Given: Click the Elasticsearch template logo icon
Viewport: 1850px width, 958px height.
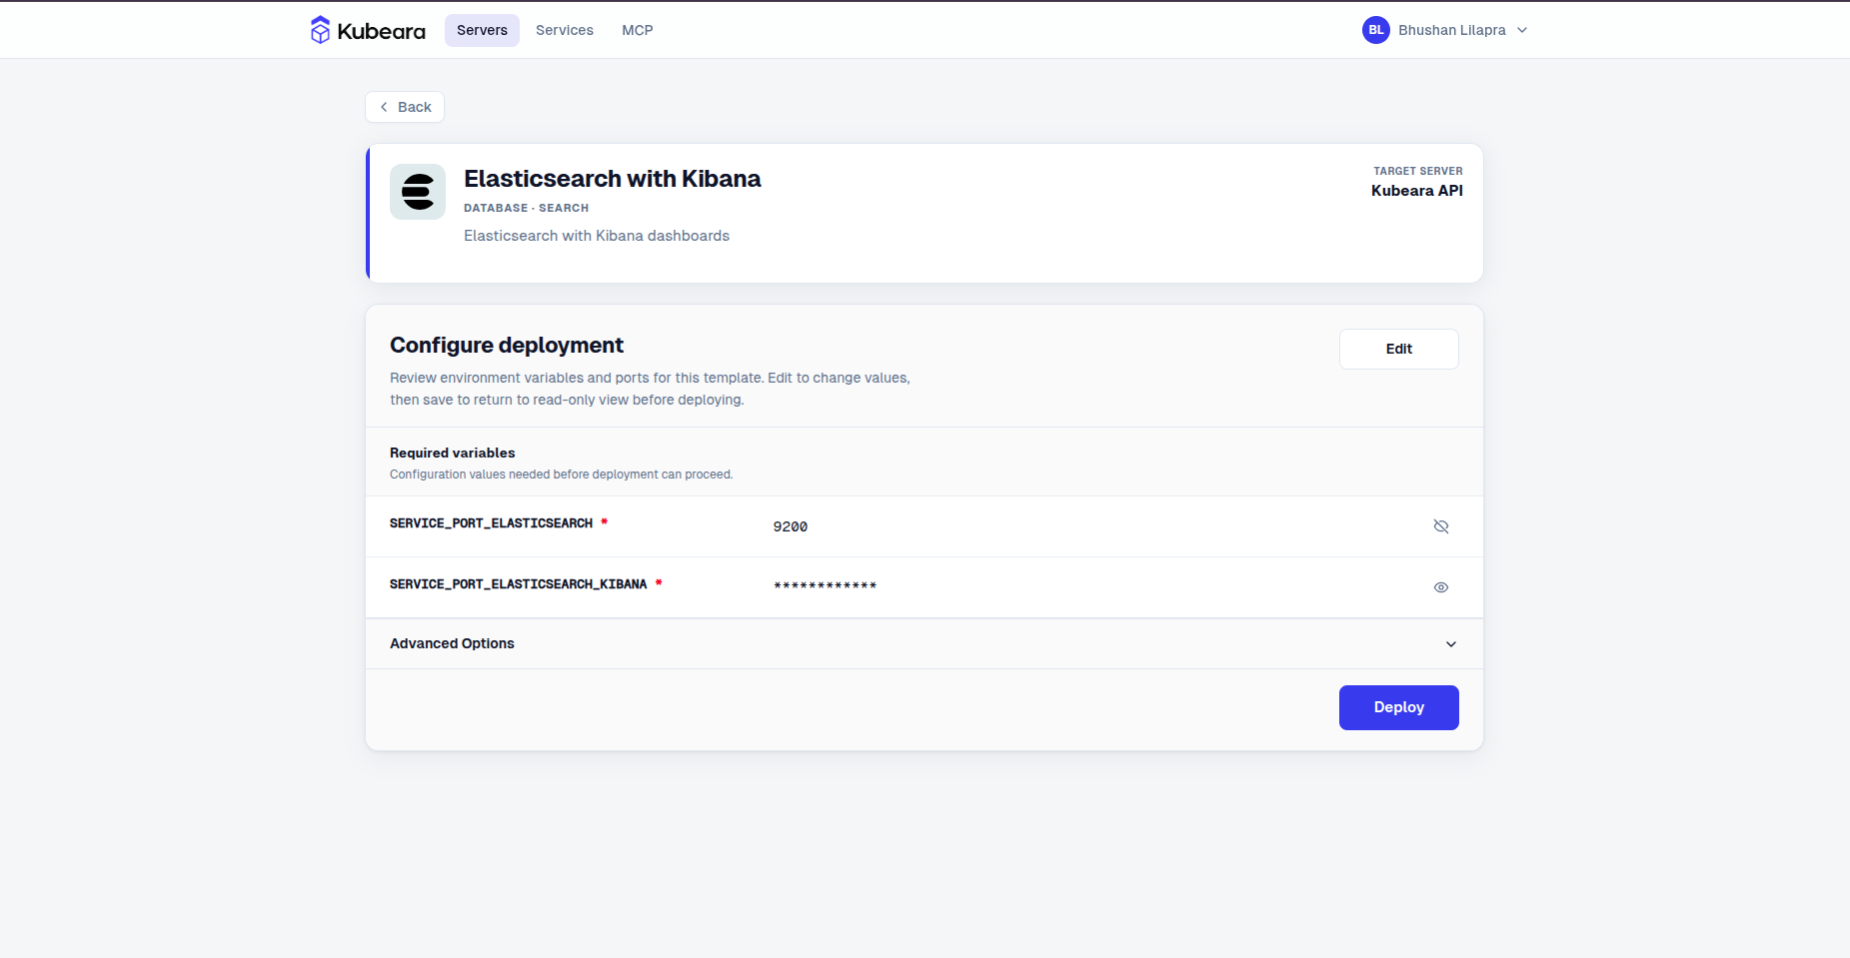Looking at the screenshot, I should [x=418, y=192].
